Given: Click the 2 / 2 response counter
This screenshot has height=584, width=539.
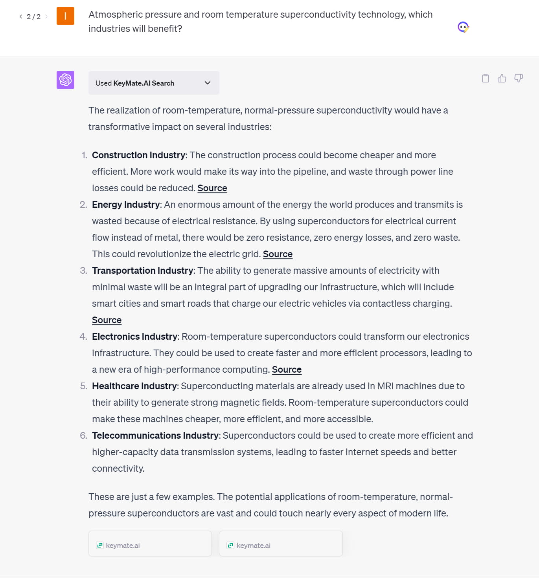Looking at the screenshot, I should click(33, 16).
